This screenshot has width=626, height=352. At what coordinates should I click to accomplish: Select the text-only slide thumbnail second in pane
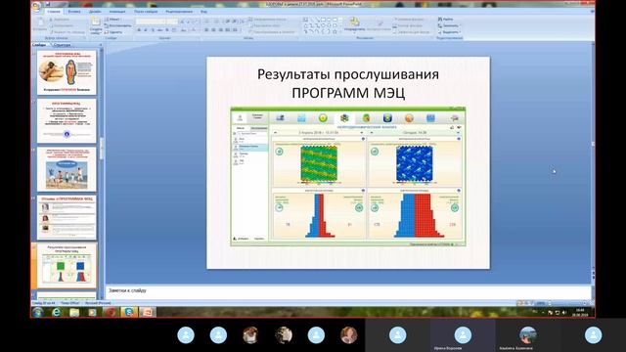(67, 121)
